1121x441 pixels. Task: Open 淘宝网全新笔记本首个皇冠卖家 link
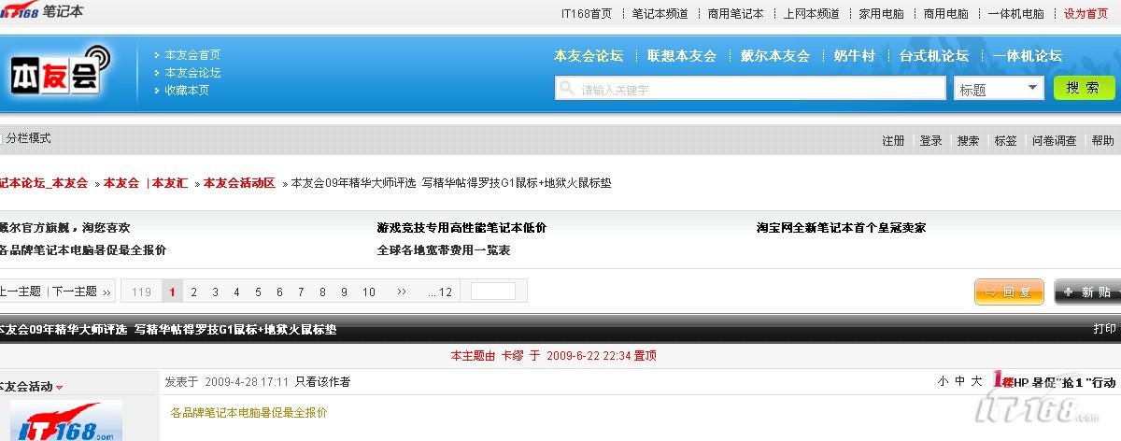coord(841,228)
